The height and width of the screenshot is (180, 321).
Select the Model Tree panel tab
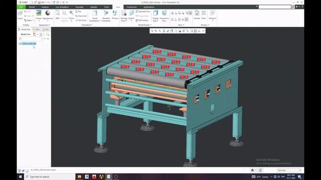click(24, 29)
